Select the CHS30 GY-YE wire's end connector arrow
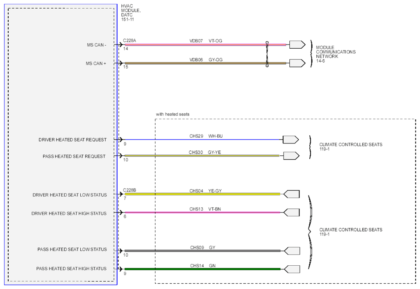 point(291,156)
